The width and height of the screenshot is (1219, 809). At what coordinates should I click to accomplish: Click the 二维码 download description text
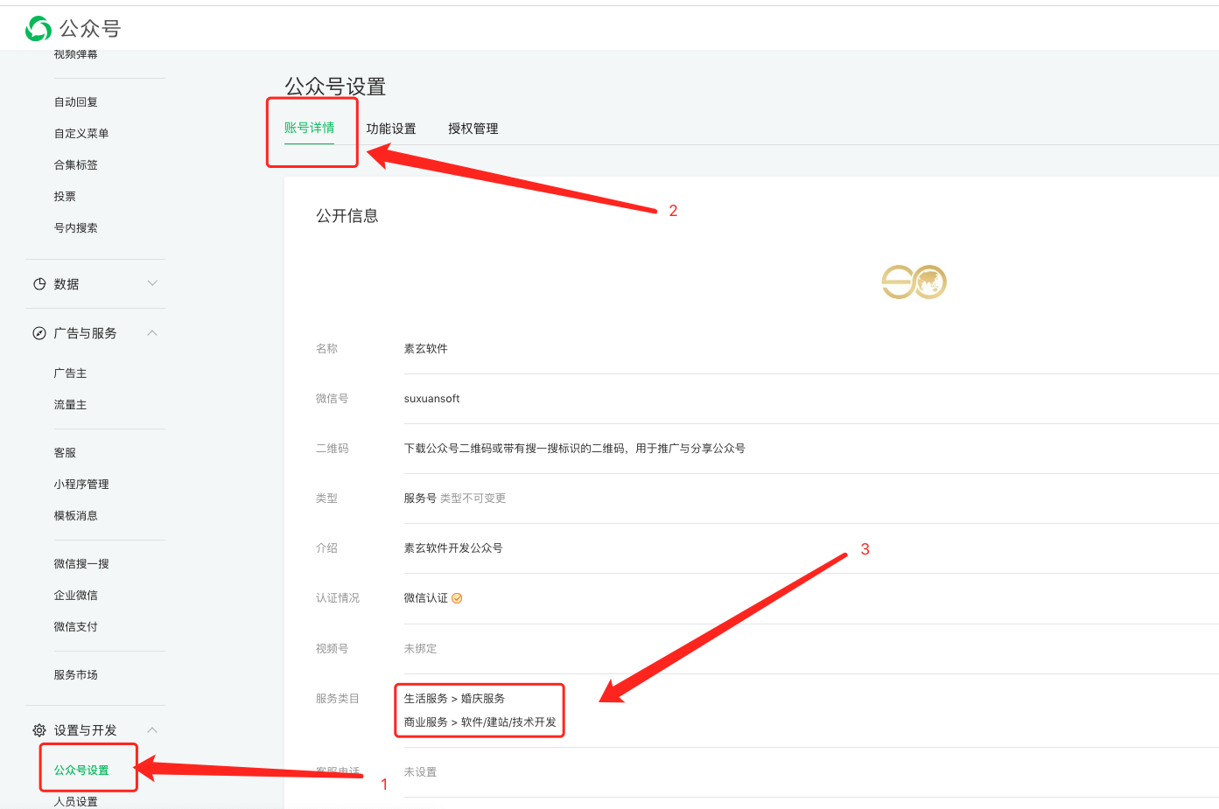[x=574, y=449]
